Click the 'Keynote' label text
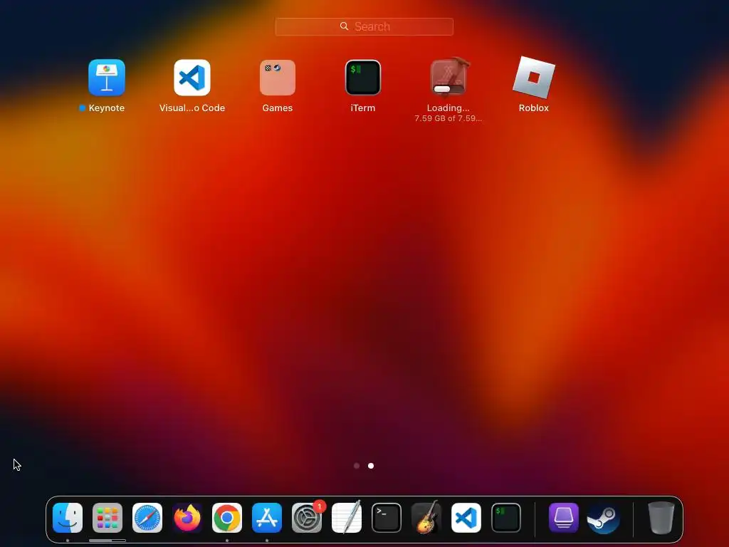Screen dimensions: 729x547 coord(107,108)
